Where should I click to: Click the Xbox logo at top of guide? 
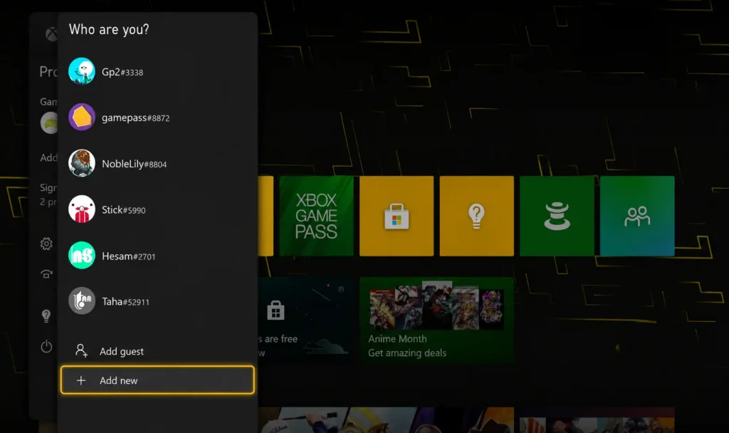(x=51, y=34)
